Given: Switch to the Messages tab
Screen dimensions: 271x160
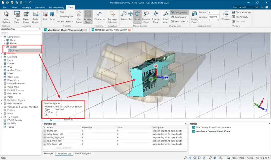Looking at the screenshot, I should coord(49,154).
